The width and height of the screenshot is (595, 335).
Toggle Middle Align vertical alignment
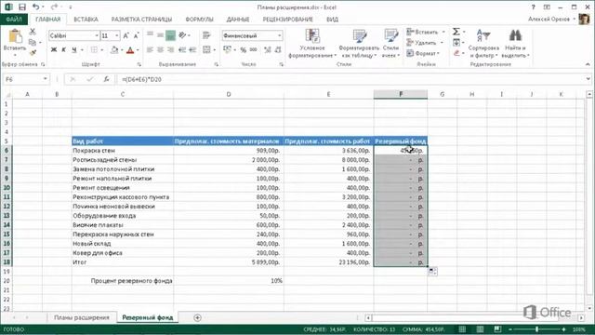point(161,35)
